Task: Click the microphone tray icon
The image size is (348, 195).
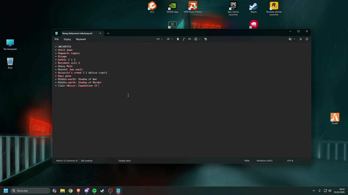Action: coord(320,191)
